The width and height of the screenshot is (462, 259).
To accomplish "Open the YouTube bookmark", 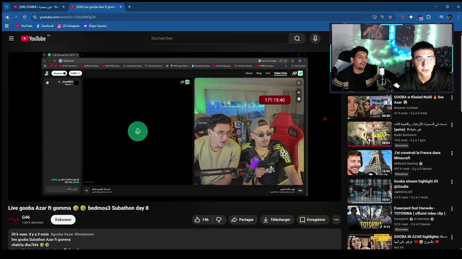I will pos(24,26).
